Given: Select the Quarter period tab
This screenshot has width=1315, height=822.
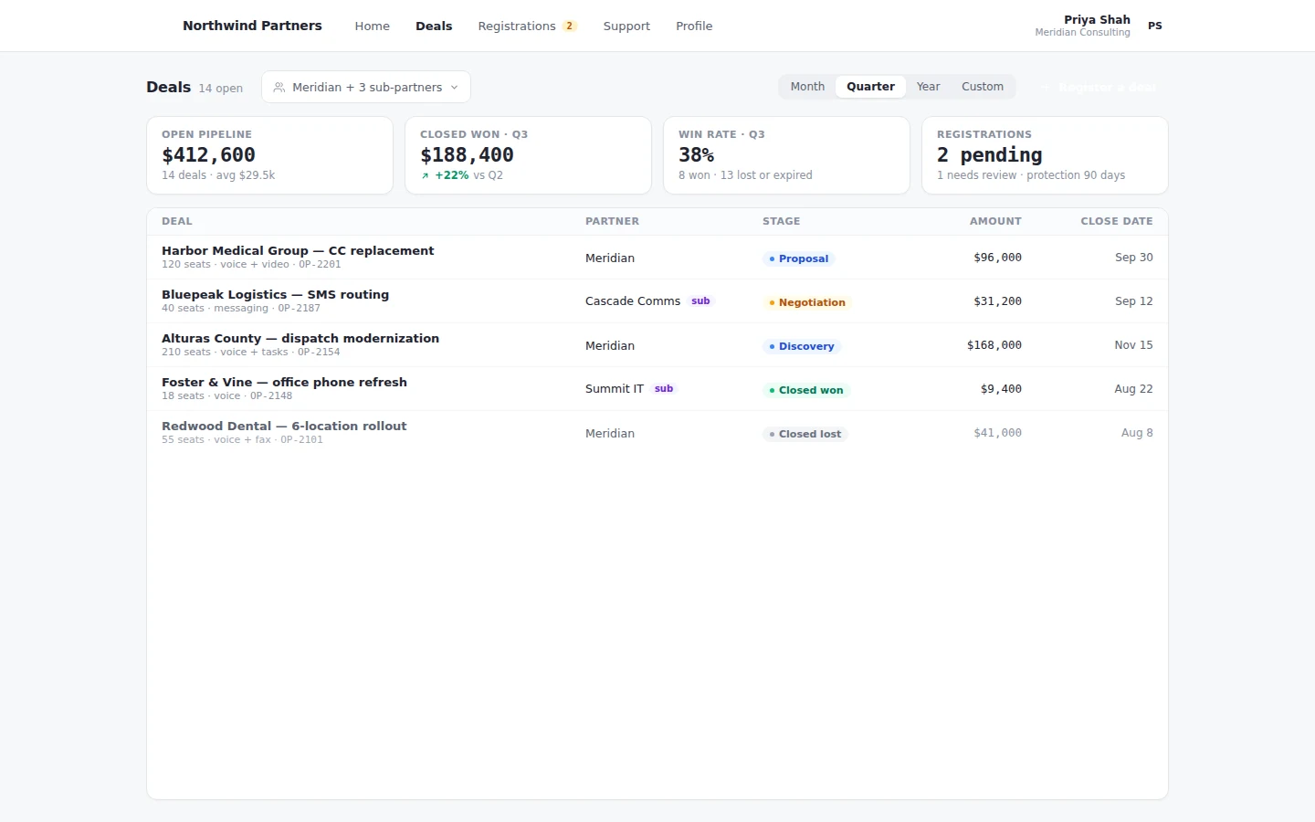Looking at the screenshot, I should coord(870,87).
